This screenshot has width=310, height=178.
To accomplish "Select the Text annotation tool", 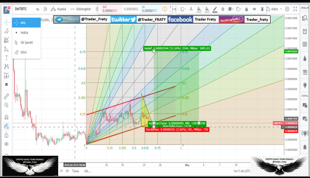I will [6, 58].
